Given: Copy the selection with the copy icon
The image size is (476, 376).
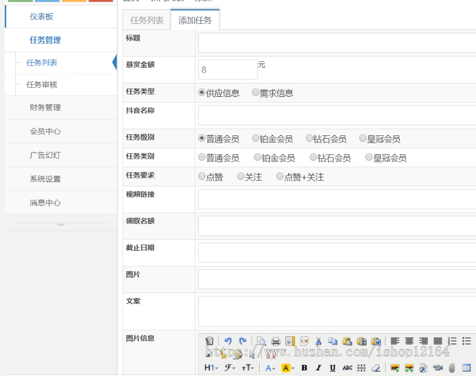Looking at the screenshot, I should pos(333,341).
